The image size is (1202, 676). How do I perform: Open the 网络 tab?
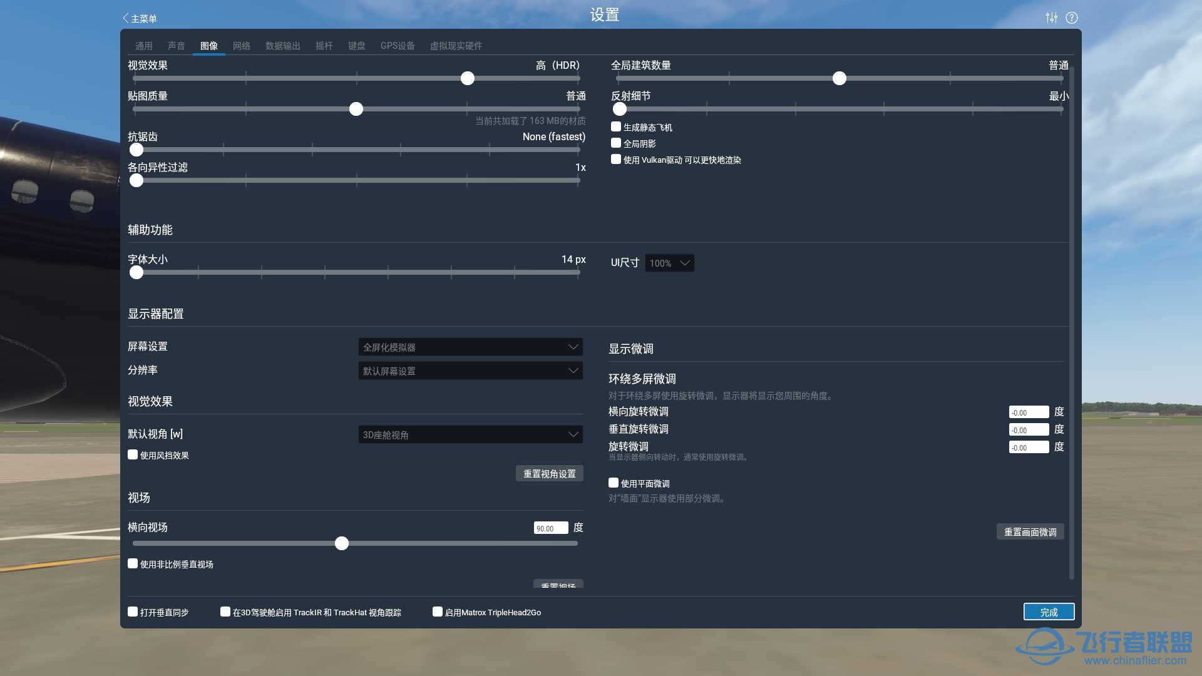point(242,46)
